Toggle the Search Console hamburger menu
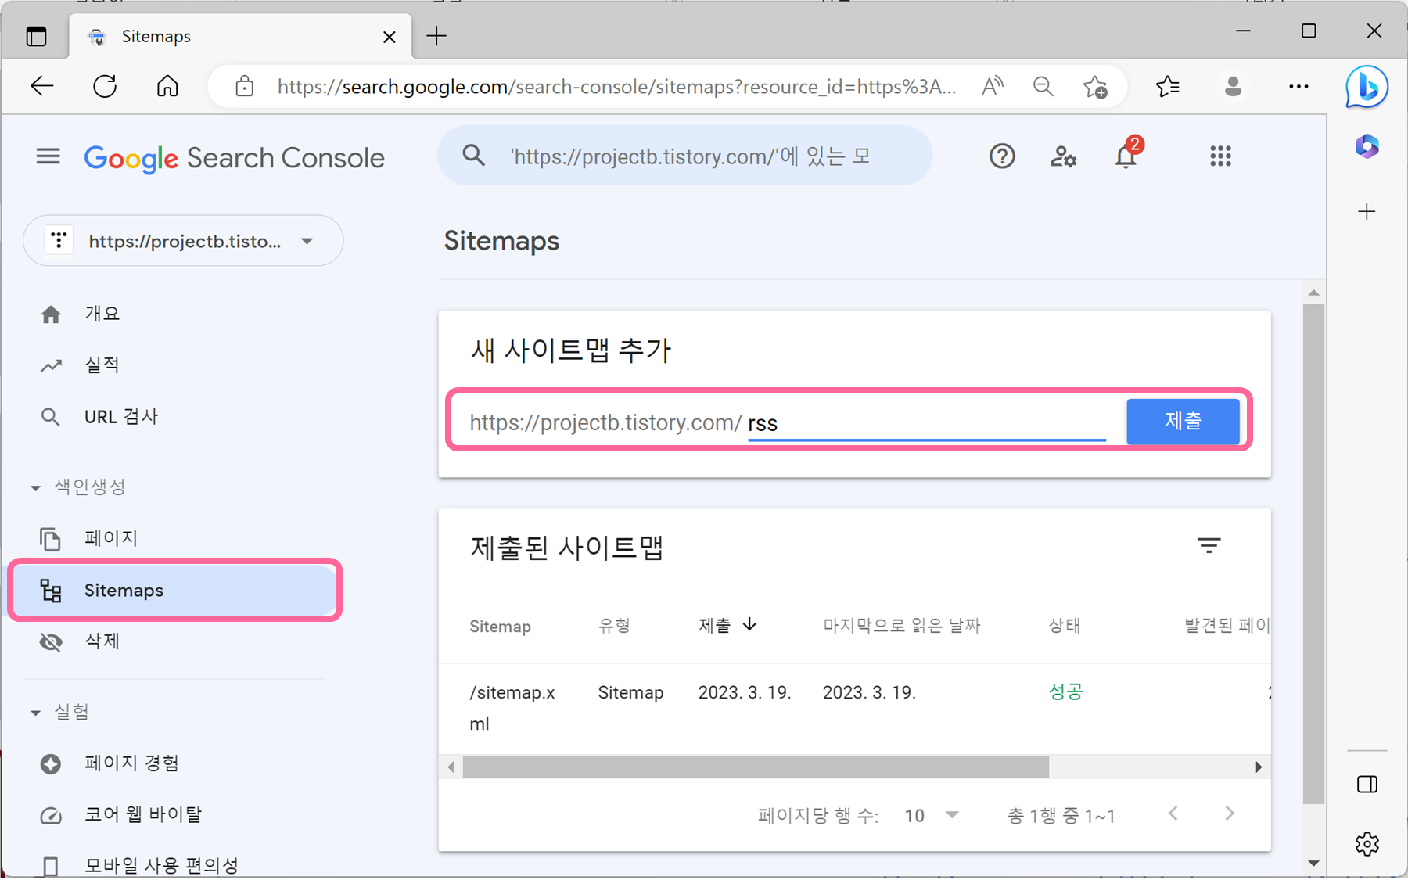Screen dimensions: 1408x880 pyautogui.click(x=48, y=156)
